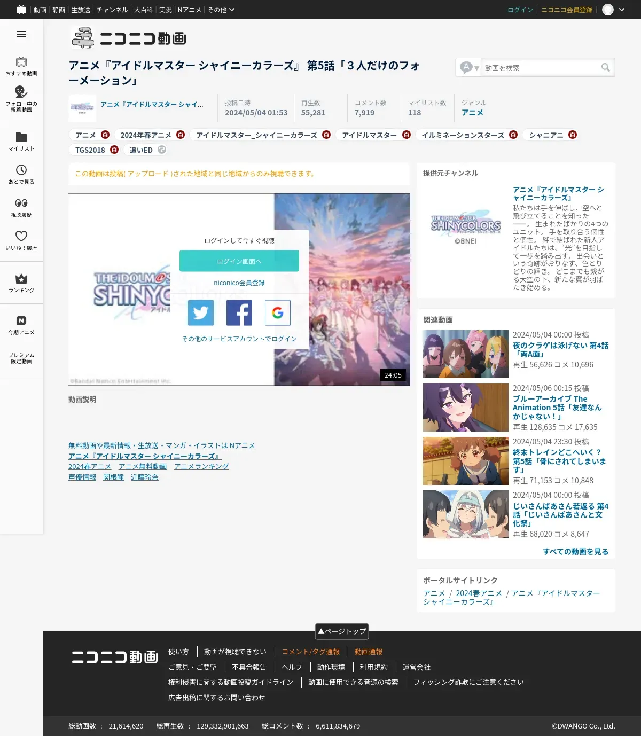Open プレミアム限定動画 in sidebar
The image size is (641, 736).
point(21,358)
